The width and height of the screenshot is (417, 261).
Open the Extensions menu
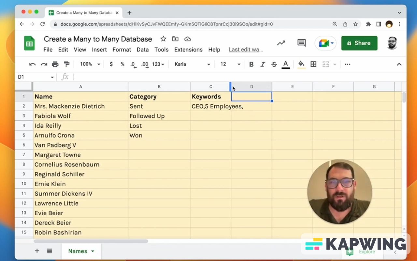coord(188,50)
